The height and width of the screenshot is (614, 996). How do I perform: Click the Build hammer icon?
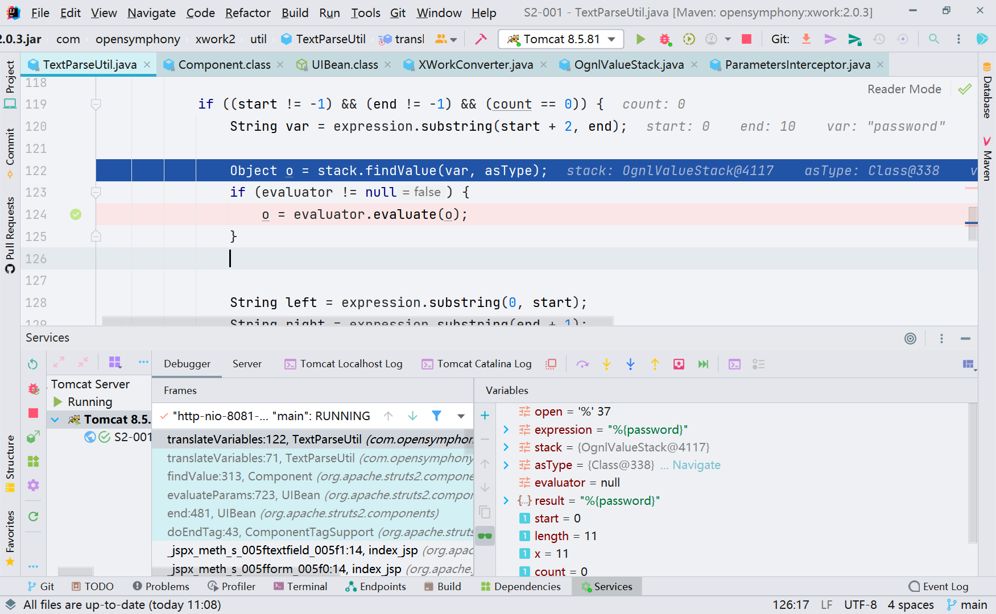click(x=481, y=39)
